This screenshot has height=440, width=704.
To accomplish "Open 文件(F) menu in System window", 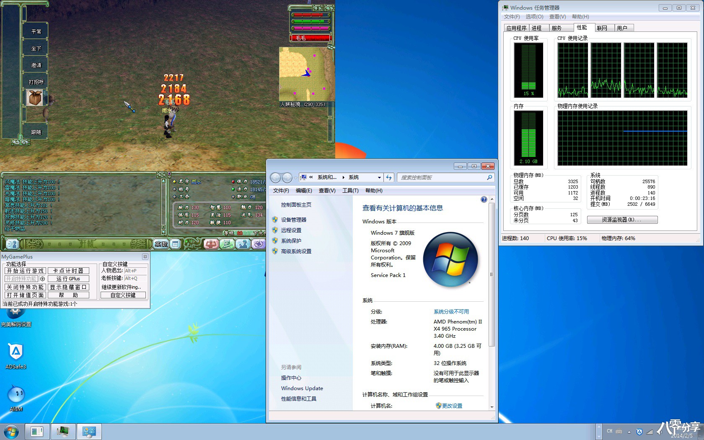I will [x=281, y=191].
